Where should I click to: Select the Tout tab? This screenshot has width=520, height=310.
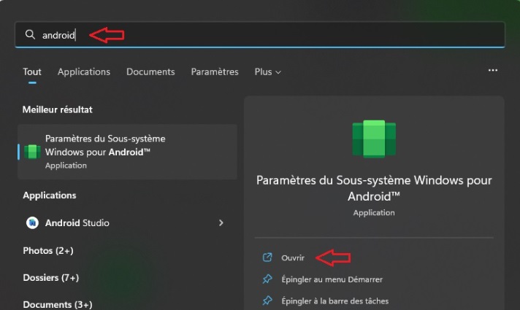32,72
